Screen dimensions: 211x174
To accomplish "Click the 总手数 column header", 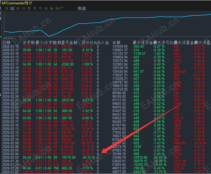I will coord(29,42).
